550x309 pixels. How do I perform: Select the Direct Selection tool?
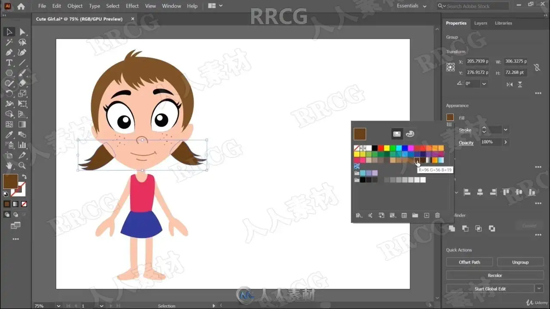point(22,32)
